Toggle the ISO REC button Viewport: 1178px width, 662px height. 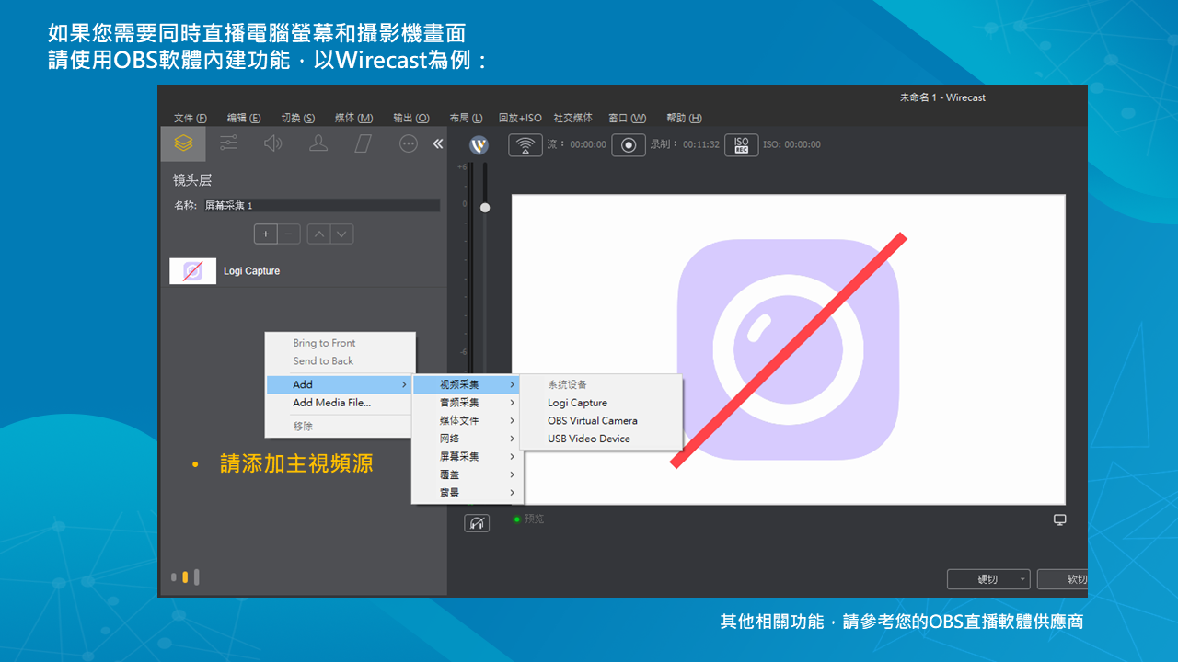coord(742,144)
